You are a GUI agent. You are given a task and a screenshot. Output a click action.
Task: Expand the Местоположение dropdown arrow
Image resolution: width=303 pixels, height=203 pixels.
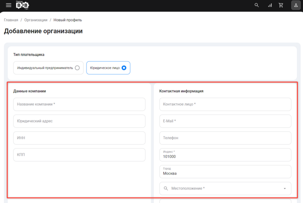point(285,189)
